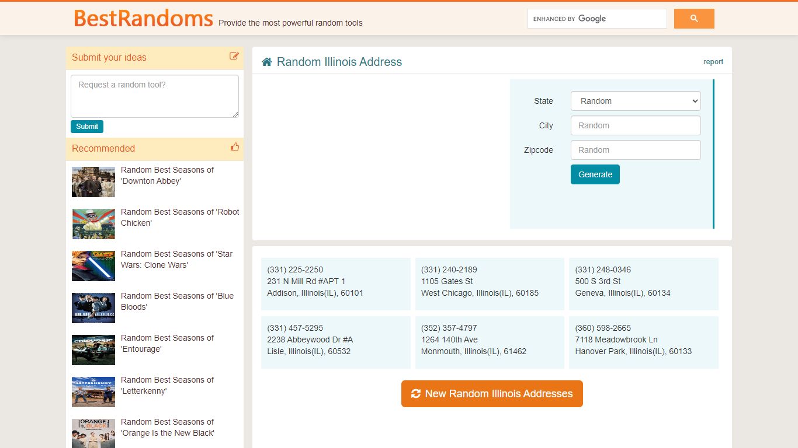Click the orange Google search button
Image resolution: width=798 pixels, height=448 pixels.
[694, 19]
